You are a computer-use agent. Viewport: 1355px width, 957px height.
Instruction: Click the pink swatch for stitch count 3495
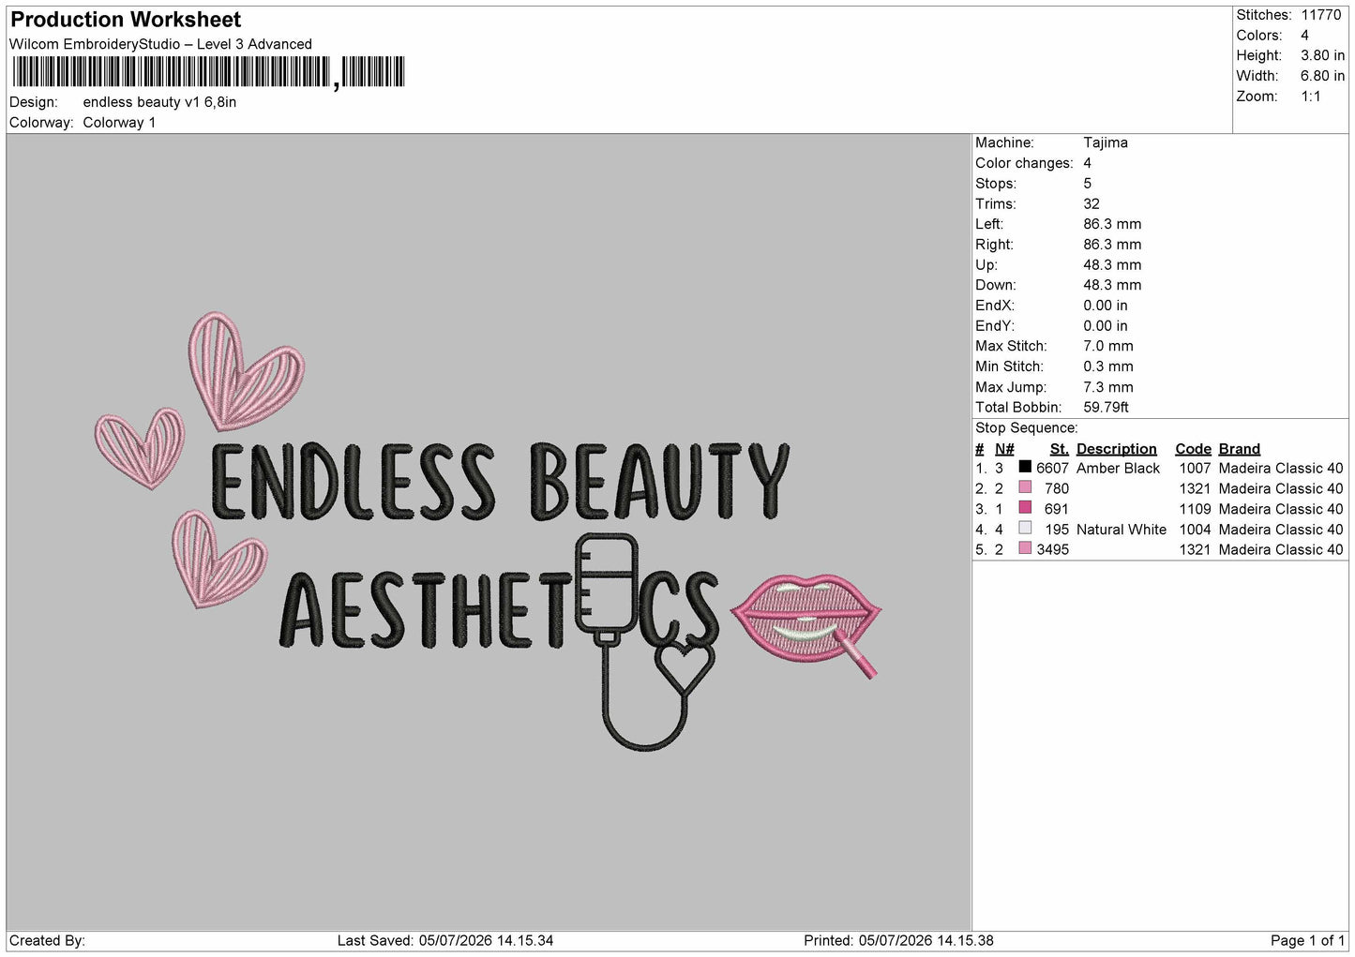coord(1025,548)
